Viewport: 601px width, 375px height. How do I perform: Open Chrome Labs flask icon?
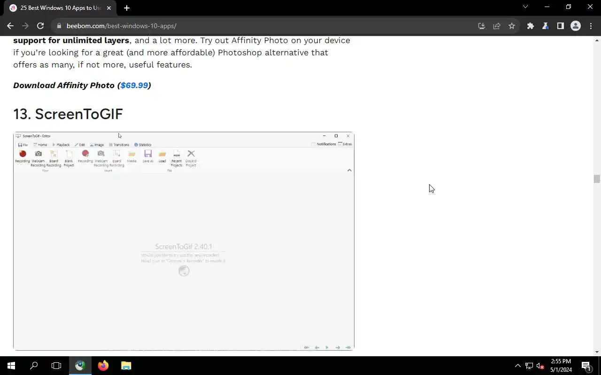545,26
